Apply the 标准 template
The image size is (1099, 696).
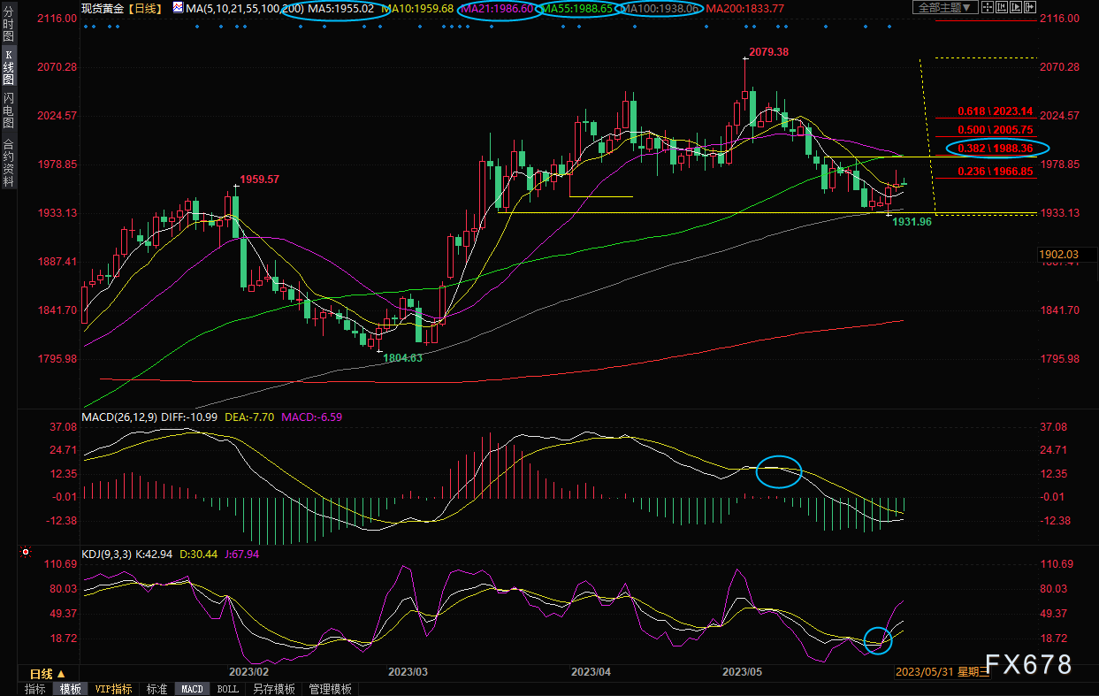[156, 689]
